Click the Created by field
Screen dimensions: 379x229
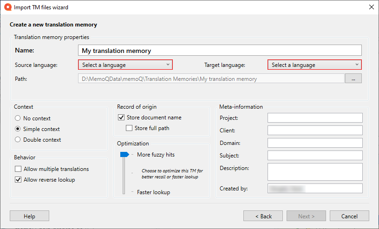pyautogui.click(x=315, y=189)
